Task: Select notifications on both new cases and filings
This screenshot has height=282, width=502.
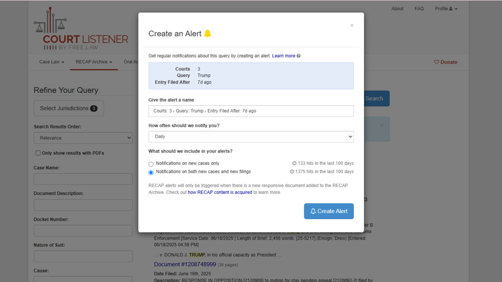Action: tap(151, 172)
